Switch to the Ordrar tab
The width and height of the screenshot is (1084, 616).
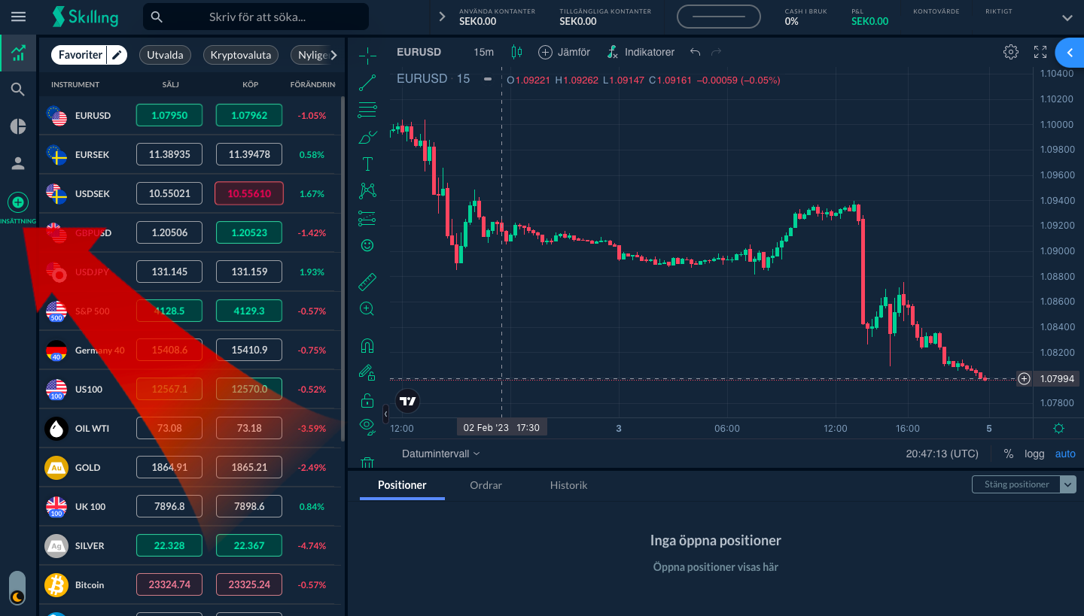click(486, 485)
